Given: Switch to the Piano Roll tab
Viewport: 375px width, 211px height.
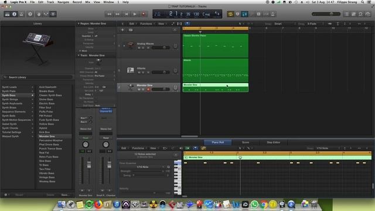Looking at the screenshot, I should (218, 142).
